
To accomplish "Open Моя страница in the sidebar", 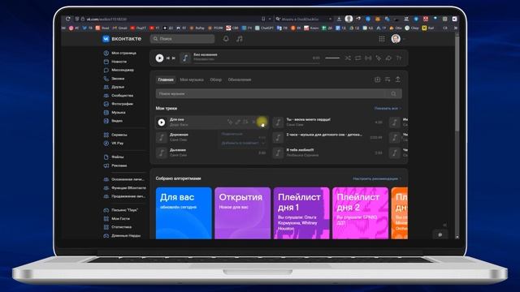I will click(x=120, y=53).
